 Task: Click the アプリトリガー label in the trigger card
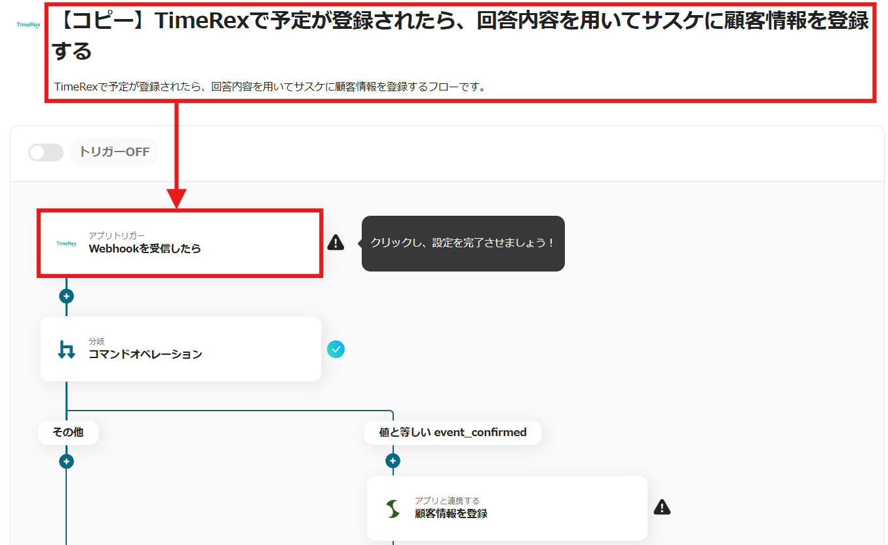pos(117,235)
